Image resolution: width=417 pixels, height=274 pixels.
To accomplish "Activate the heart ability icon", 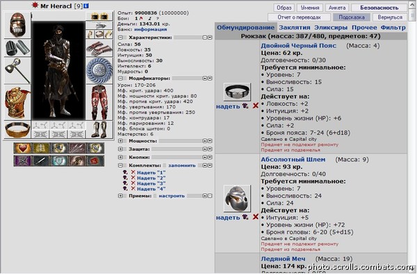I will [23, 148].
